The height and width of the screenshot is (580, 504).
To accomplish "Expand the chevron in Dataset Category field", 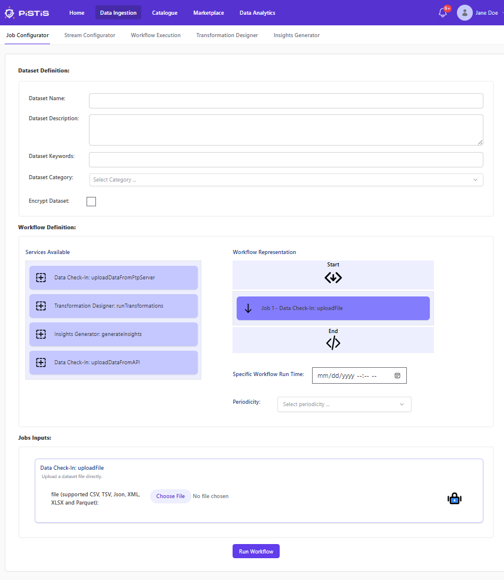I will pos(475,180).
